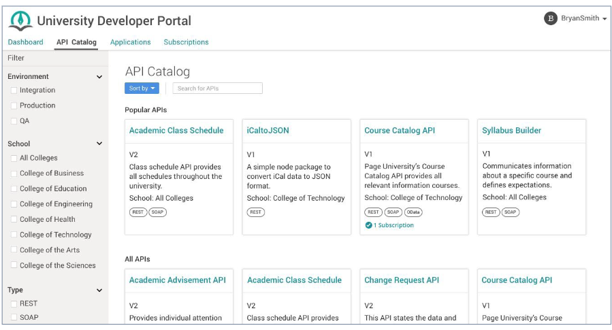The height and width of the screenshot is (330, 612).
Task: Collapse the School filter section
Action: click(99, 144)
